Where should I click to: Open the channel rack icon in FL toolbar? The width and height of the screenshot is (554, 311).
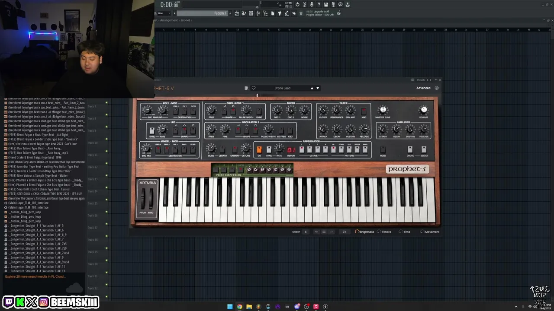tap(251, 13)
